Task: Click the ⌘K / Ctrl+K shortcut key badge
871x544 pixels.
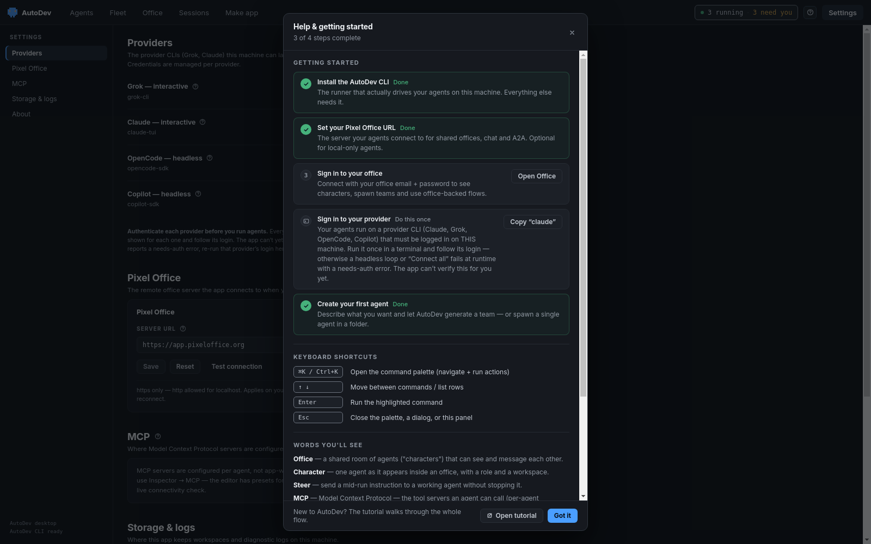Action: click(318, 372)
